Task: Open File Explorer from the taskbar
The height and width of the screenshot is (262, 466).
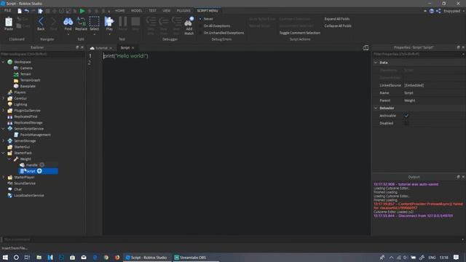Action: pyautogui.click(x=39, y=258)
